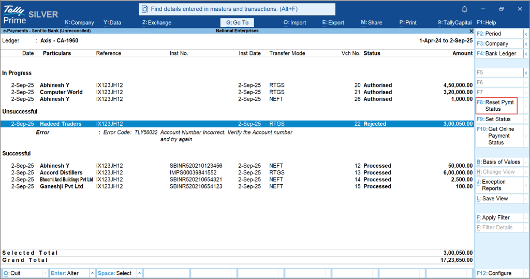The image size is (530, 279).
Task: Expand the caret next to Enter: Alter
Action: pos(92,273)
